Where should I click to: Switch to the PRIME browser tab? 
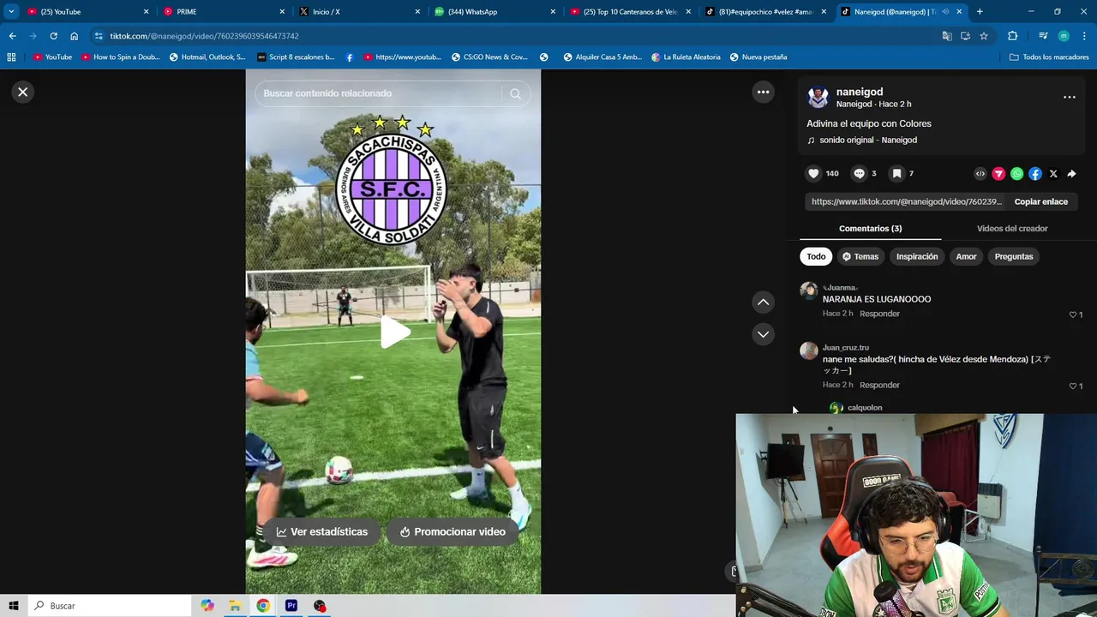tap(223, 12)
